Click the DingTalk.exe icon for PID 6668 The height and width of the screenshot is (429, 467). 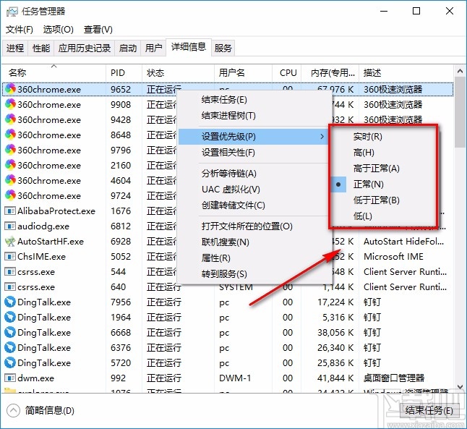tap(10, 332)
